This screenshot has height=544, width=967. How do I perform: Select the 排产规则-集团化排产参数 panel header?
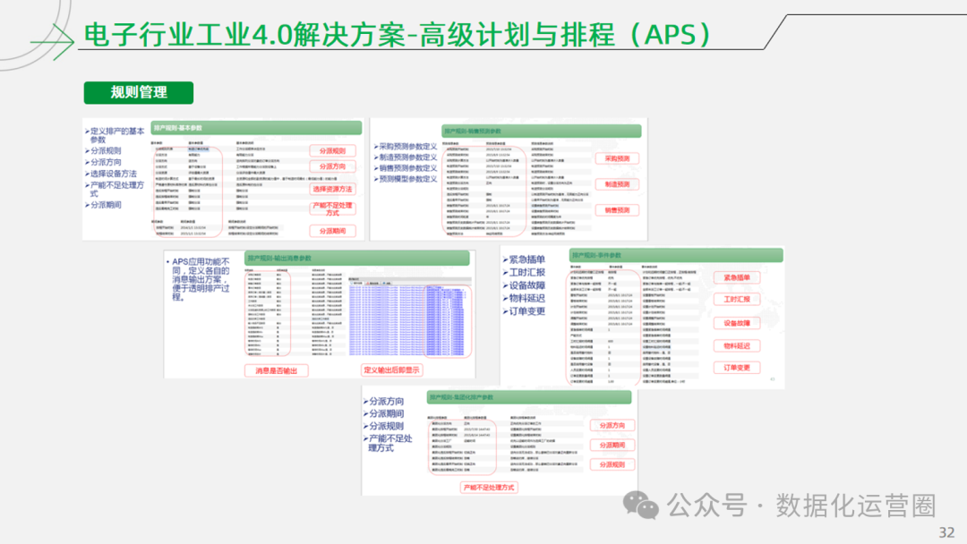click(x=528, y=397)
